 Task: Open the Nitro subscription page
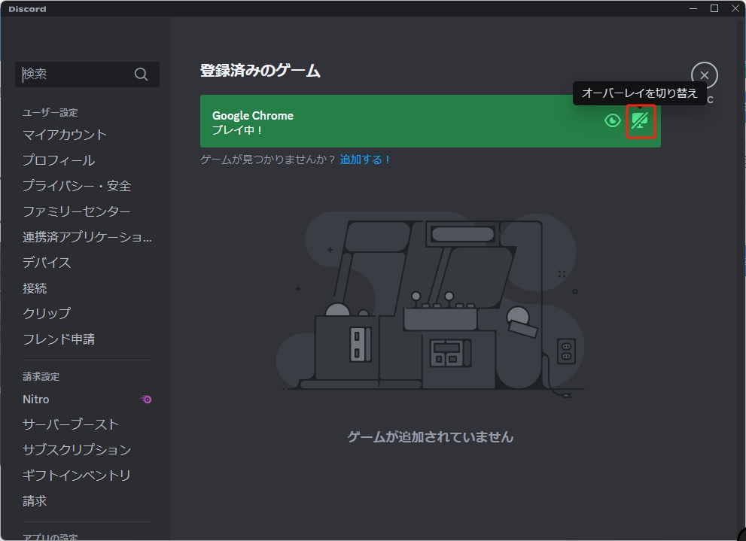tap(37, 399)
